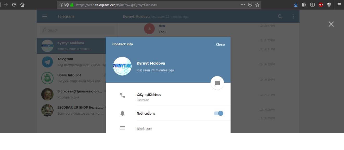Open the Spam Info Bot chat

[x=77, y=78]
